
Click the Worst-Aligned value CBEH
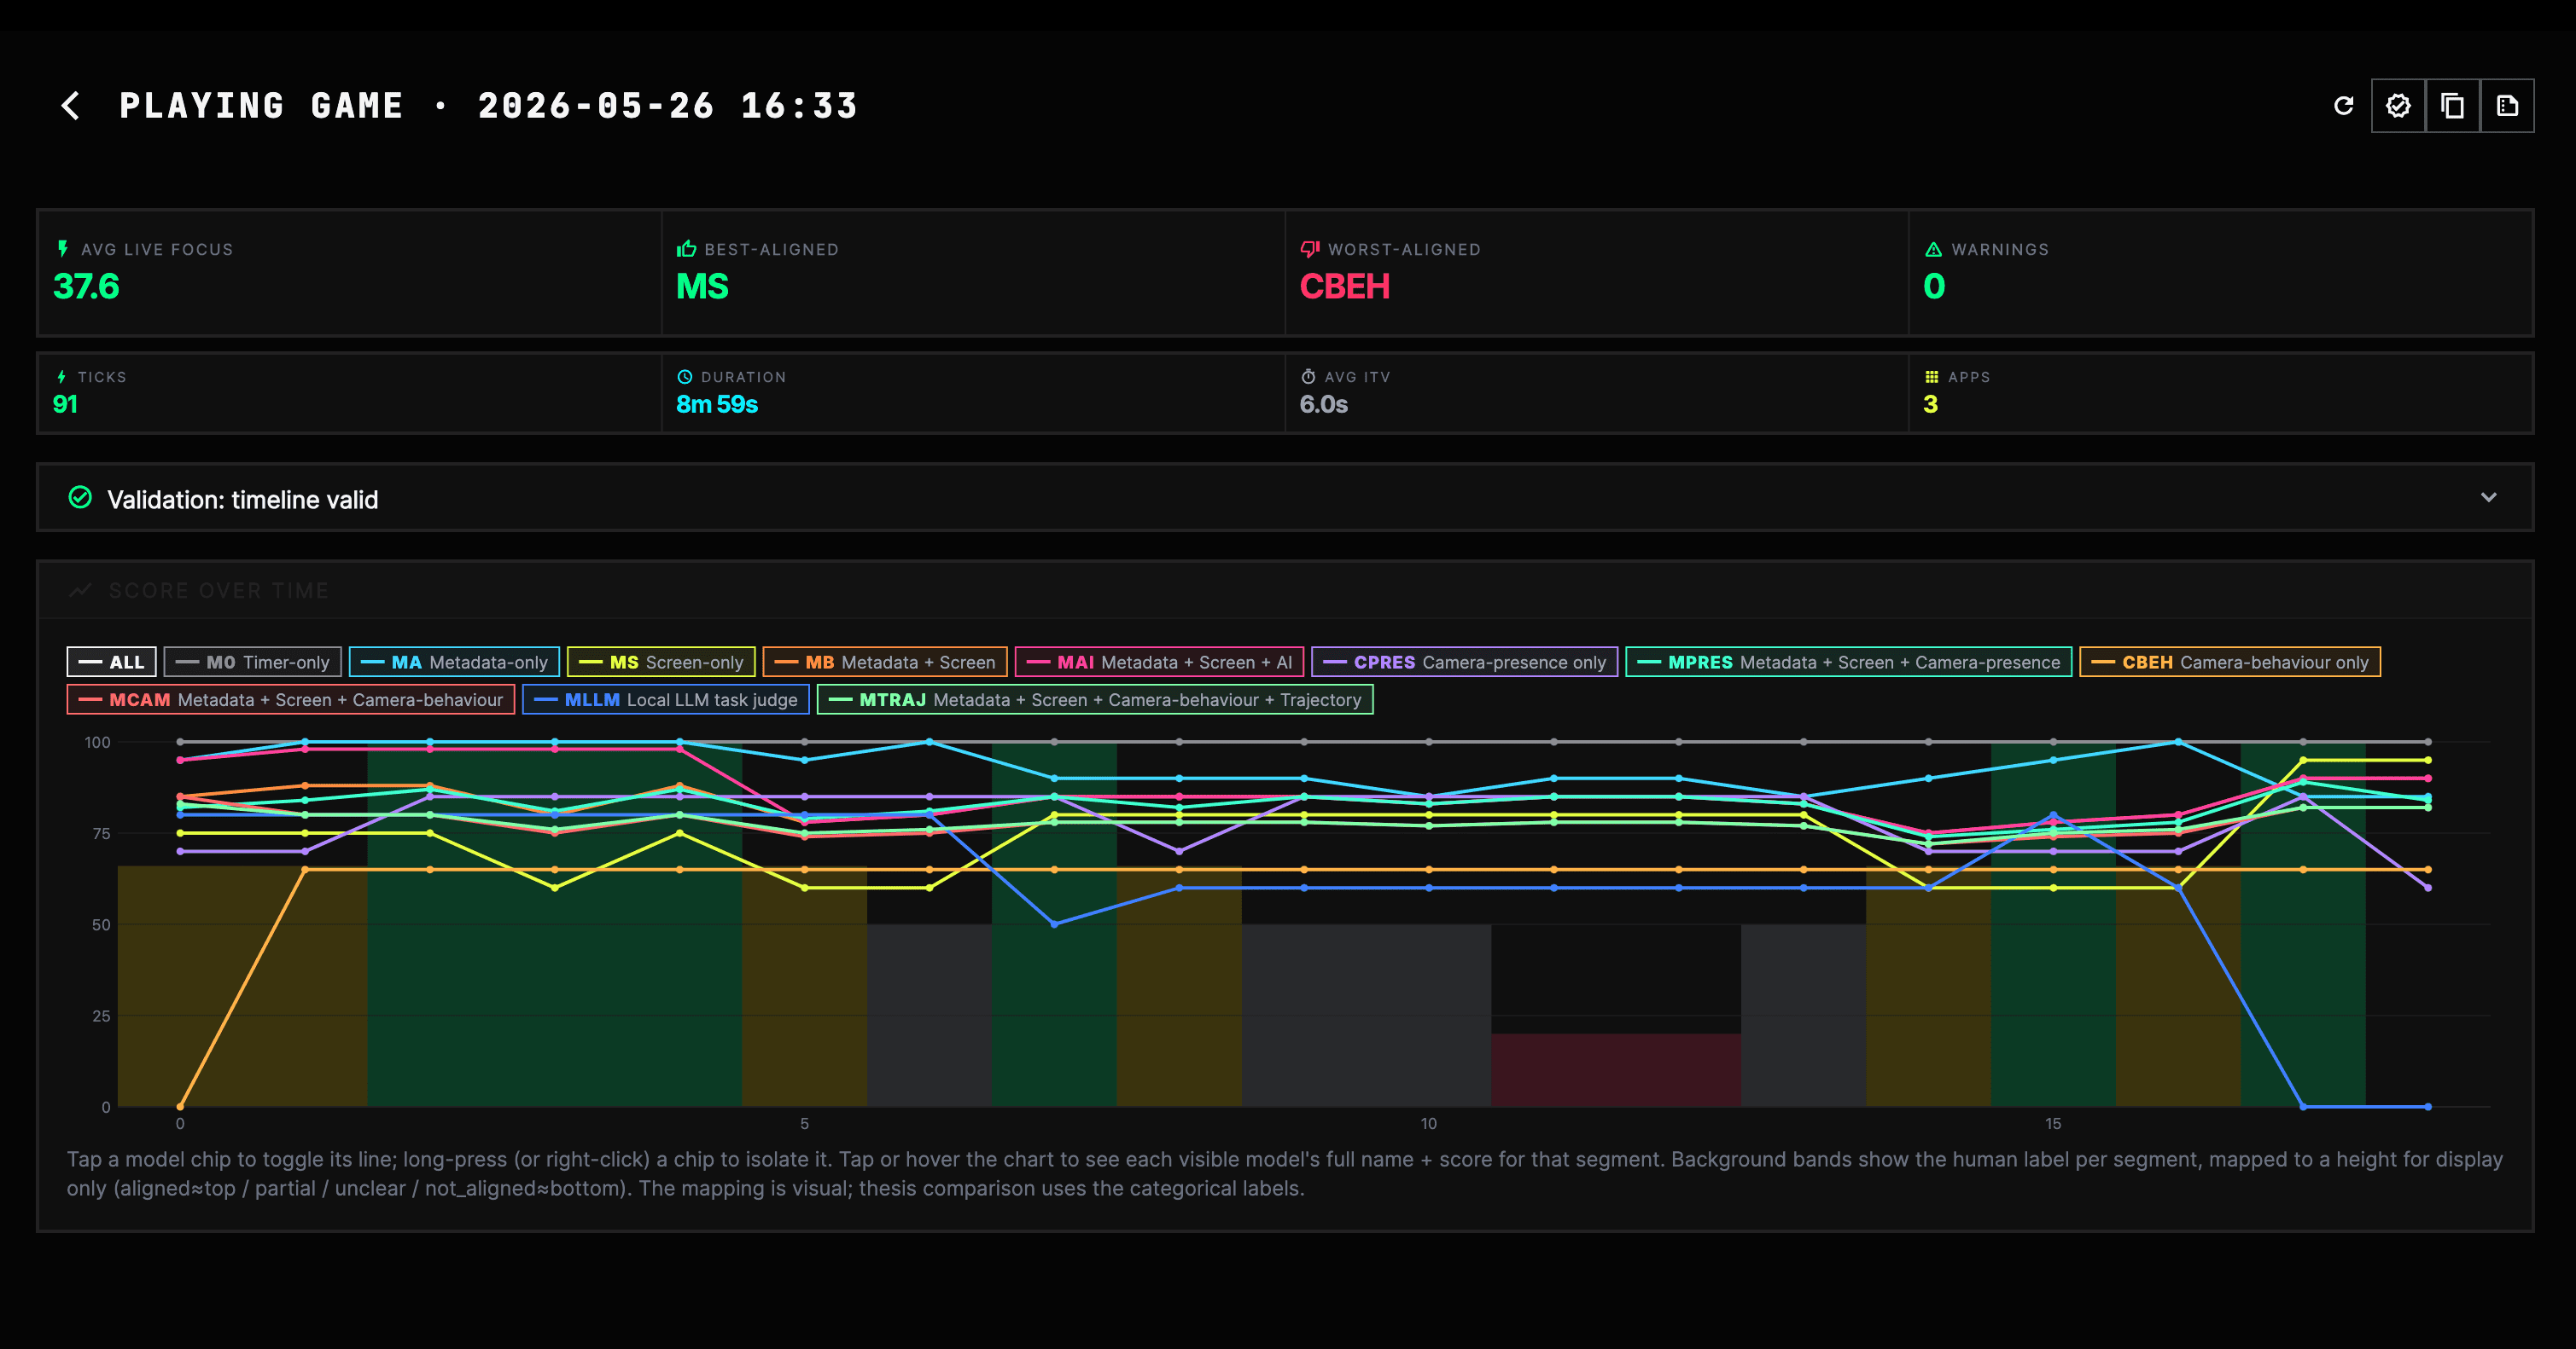tap(1345, 287)
